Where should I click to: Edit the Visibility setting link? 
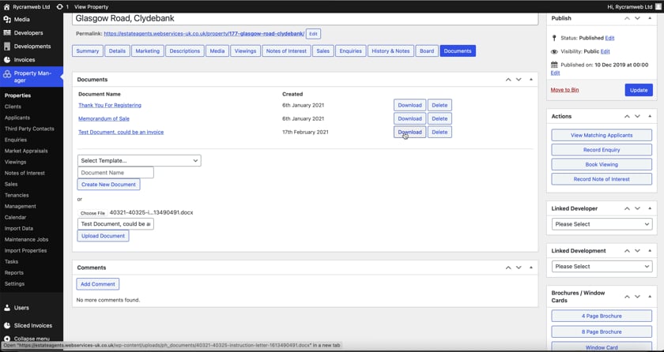(x=606, y=51)
